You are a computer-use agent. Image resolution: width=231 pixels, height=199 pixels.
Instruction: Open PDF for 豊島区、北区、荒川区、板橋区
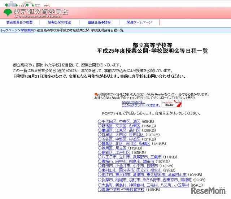pyautogui.click(x=124, y=144)
